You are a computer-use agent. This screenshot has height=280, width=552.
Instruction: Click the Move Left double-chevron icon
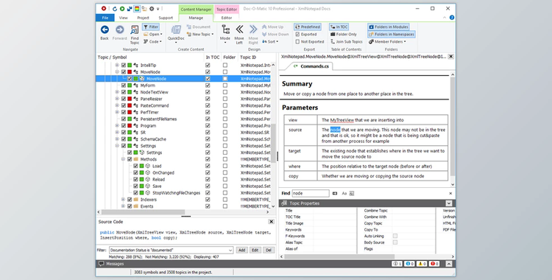click(x=239, y=29)
